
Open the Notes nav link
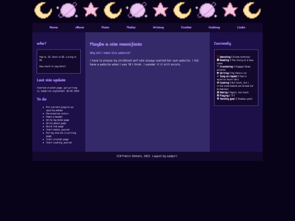click(x=105, y=27)
